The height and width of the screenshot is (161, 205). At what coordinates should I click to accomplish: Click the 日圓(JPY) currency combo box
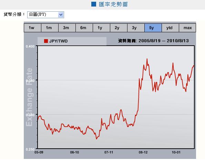(x=45, y=15)
